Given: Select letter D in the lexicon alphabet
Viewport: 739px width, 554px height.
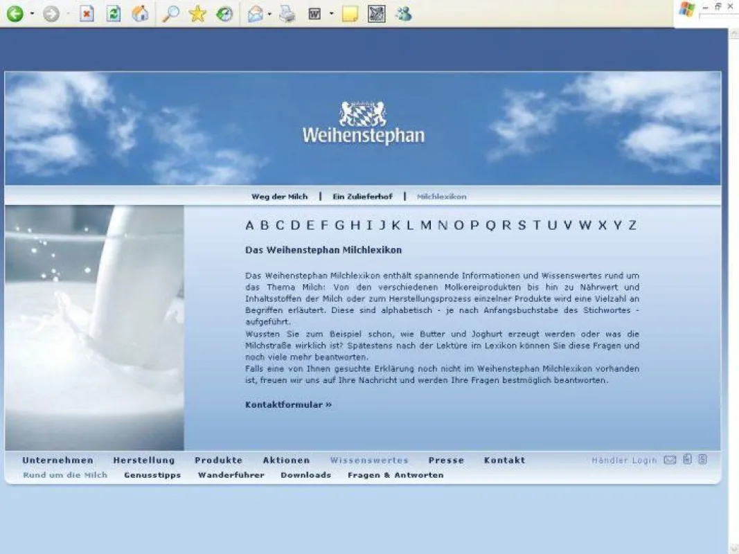Looking at the screenshot, I should pos(296,225).
